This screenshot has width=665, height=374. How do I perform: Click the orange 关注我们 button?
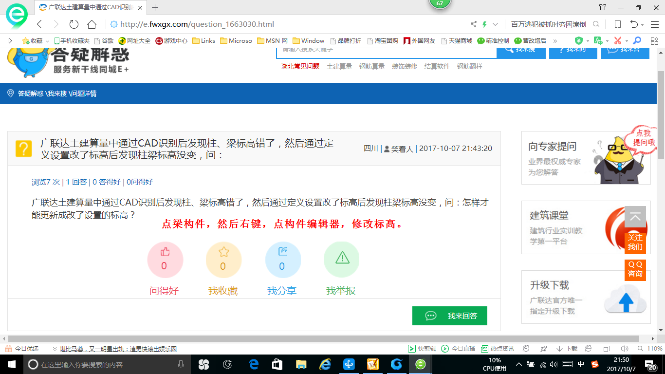pos(635,243)
